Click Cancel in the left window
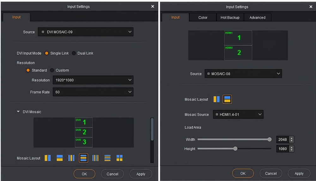The height and width of the screenshot is (181, 316). click(x=112, y=174)
